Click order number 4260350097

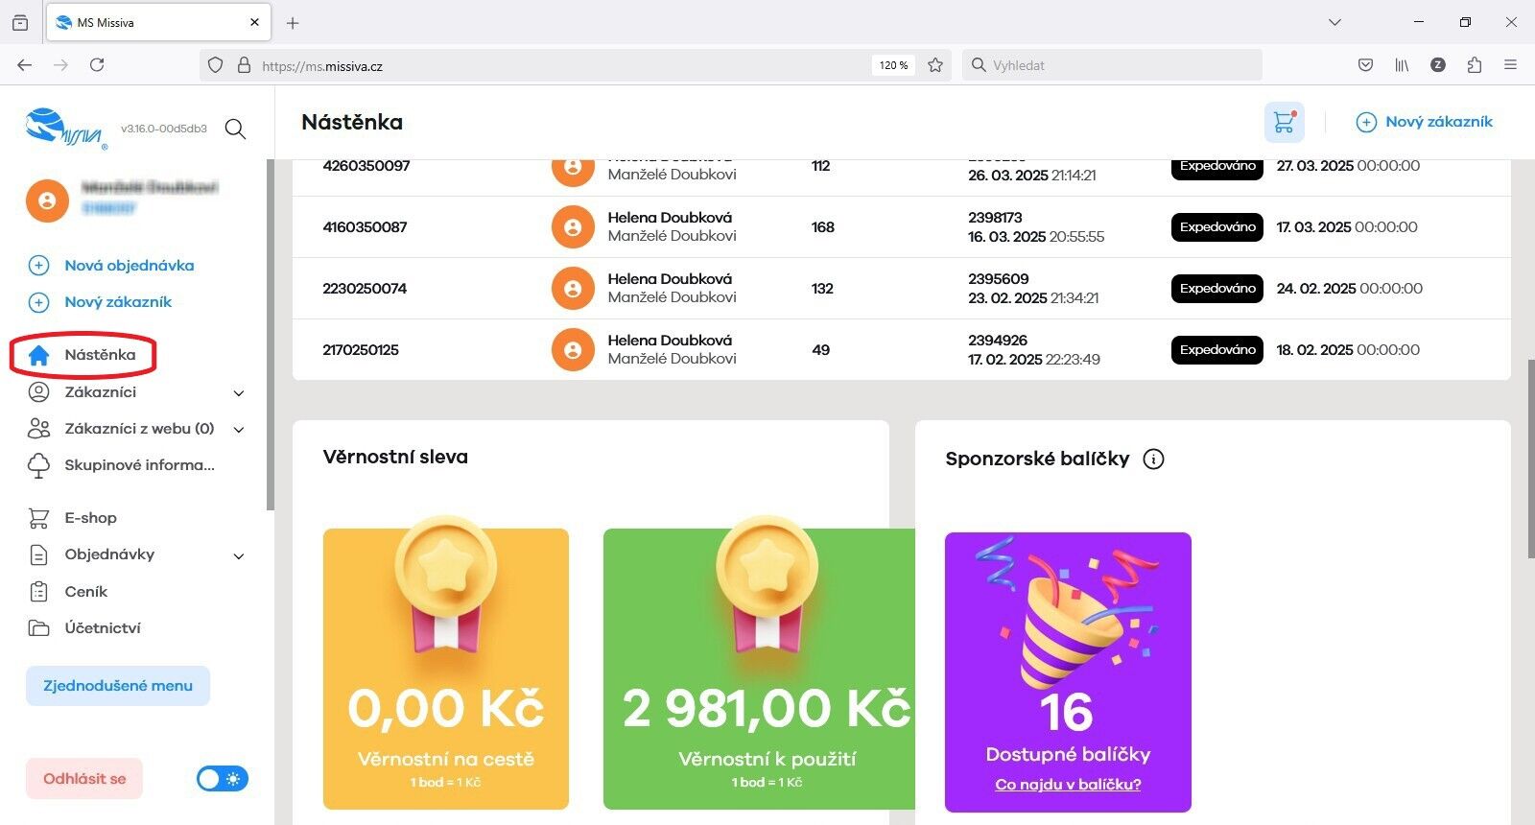366,166
